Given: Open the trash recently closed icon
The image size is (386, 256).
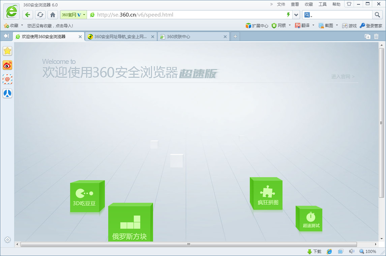Looking at the screenshot, I should click(x=376, y=36).
